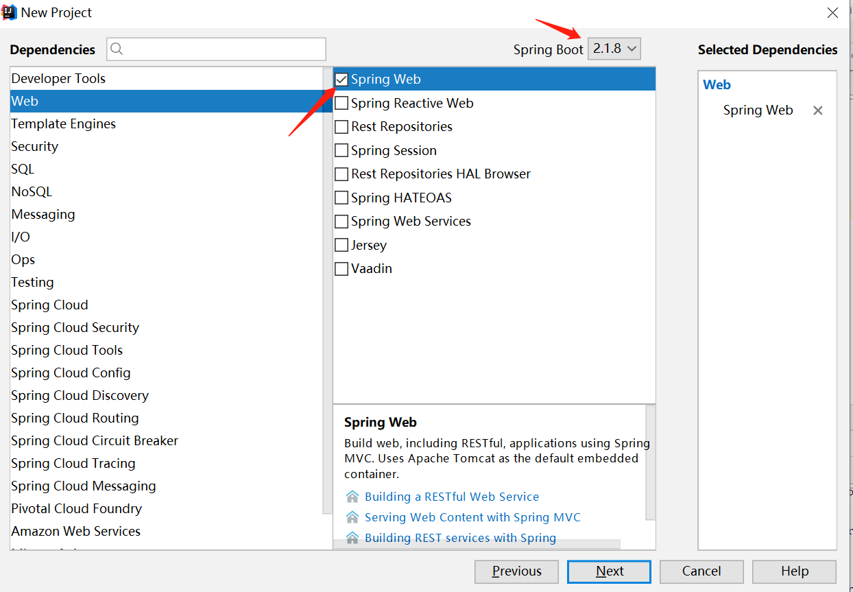
Task: Select the SQL category
Action: click(x=167, y=169)
